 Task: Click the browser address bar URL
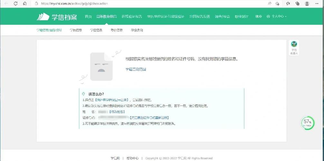(x=74, y=4)
